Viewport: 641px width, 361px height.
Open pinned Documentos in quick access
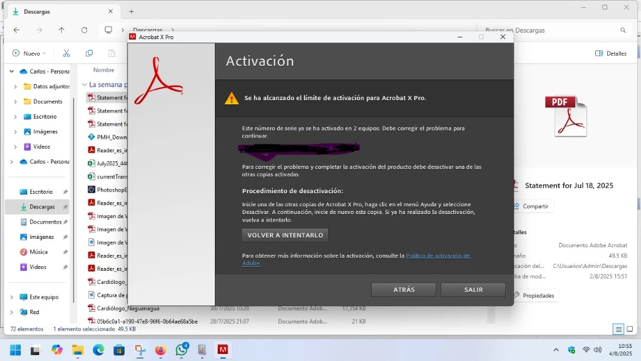tap(37, 222)
